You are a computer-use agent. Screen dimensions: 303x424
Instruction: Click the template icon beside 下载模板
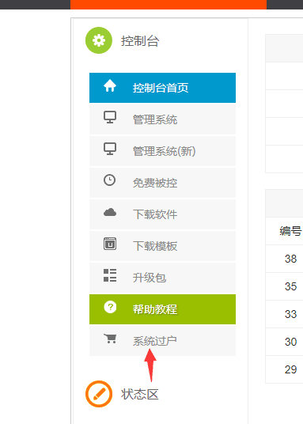click(110, 244)
